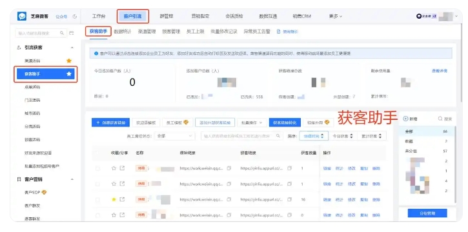This screenshot has height=232, width=468.
Task: Click the 欢迎语模板 button
Action: tap(146, 122)
